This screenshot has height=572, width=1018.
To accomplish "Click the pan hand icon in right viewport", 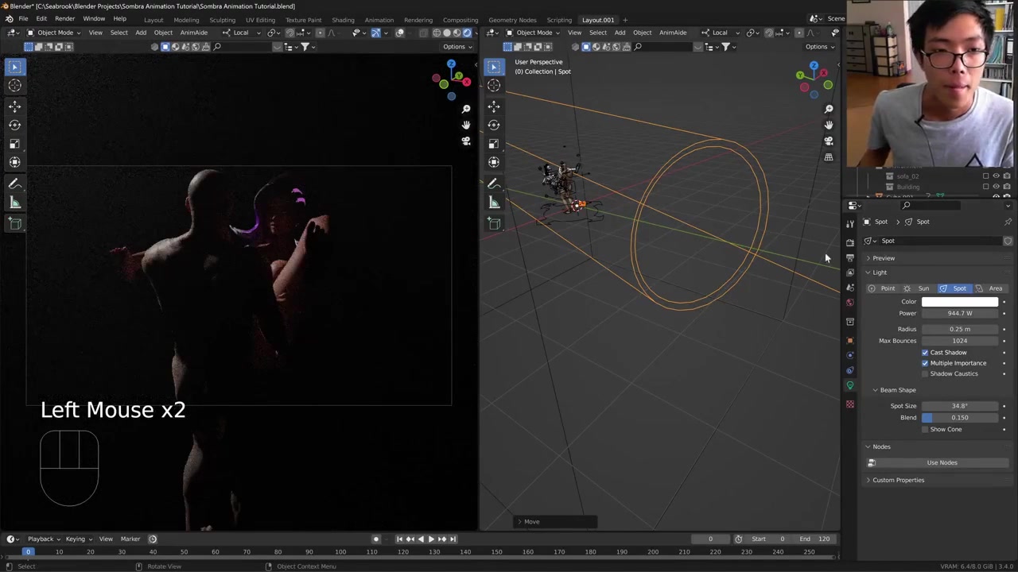I will [x=828, y=125].
